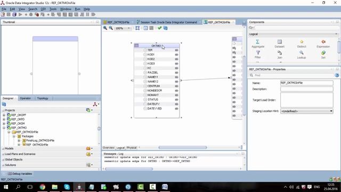
Task: Click the Target Load Order text area
Action: 307,100
